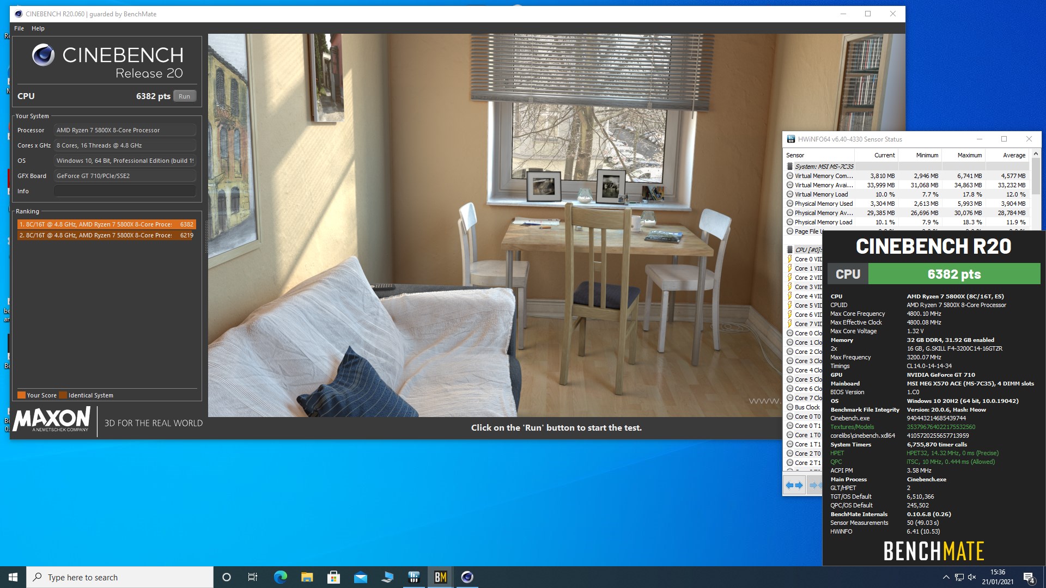Collapse the System: MSI MS-7C35 sensor group

790,167
